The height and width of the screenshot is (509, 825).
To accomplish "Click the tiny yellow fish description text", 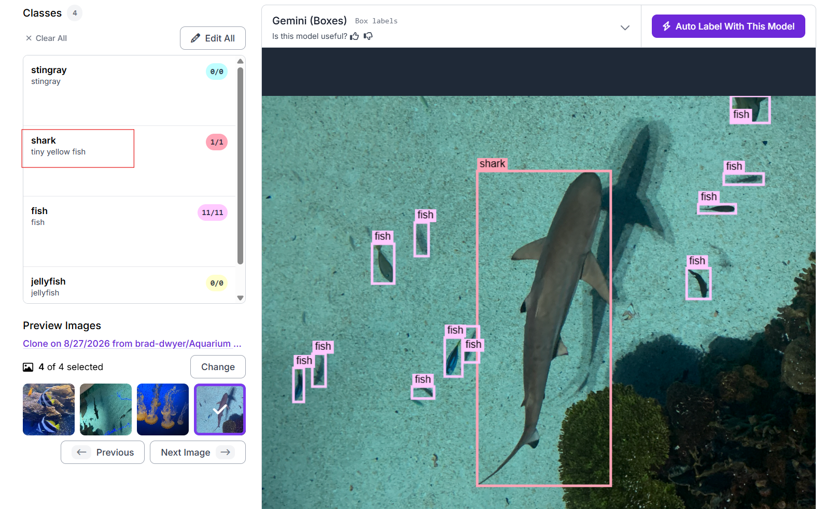I will (58, 152).
